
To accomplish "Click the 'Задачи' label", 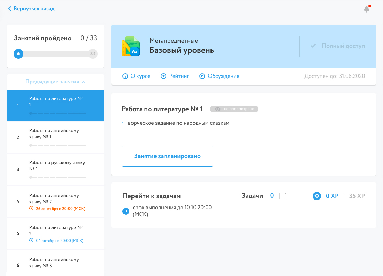I will pos(252,196).
